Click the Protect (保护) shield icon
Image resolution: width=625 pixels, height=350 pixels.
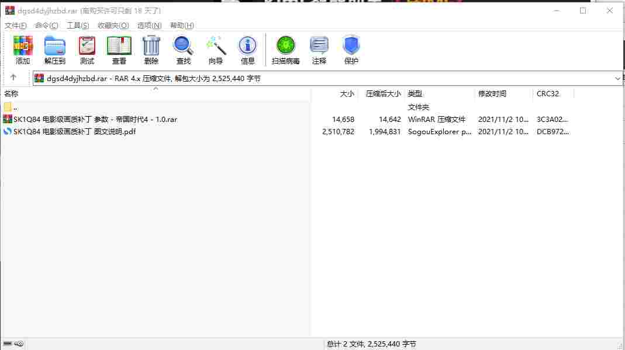click(351, 50)
